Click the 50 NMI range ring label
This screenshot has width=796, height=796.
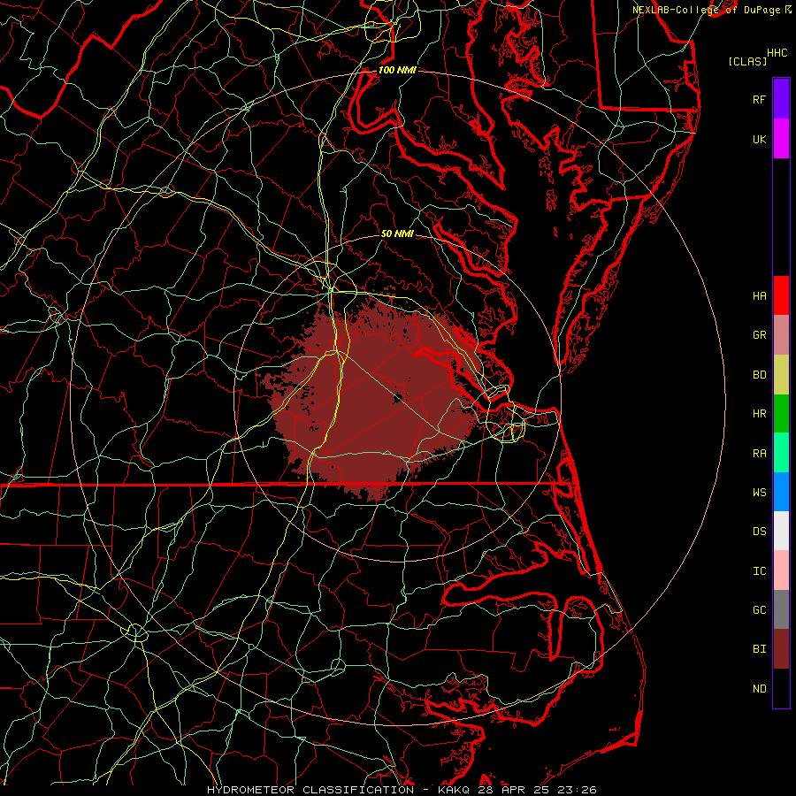pos(397,233)
